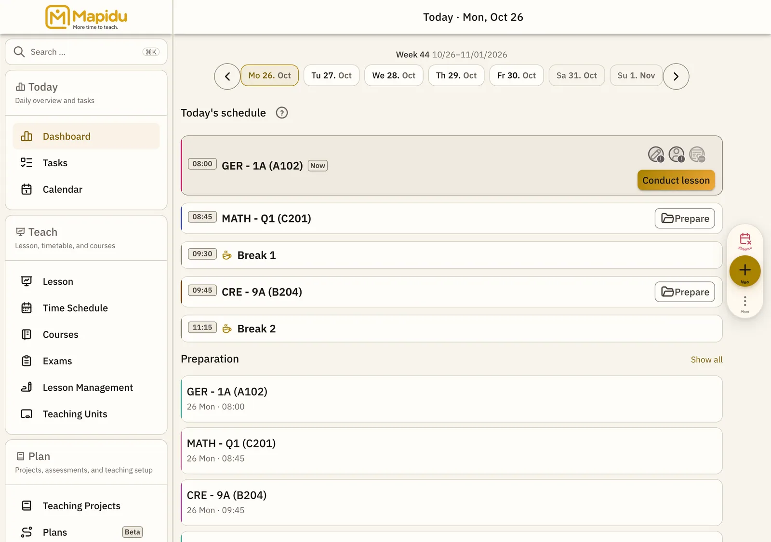Click the round New plus button
The width and height of the screenshot is (771, 542).
[745, 271]
